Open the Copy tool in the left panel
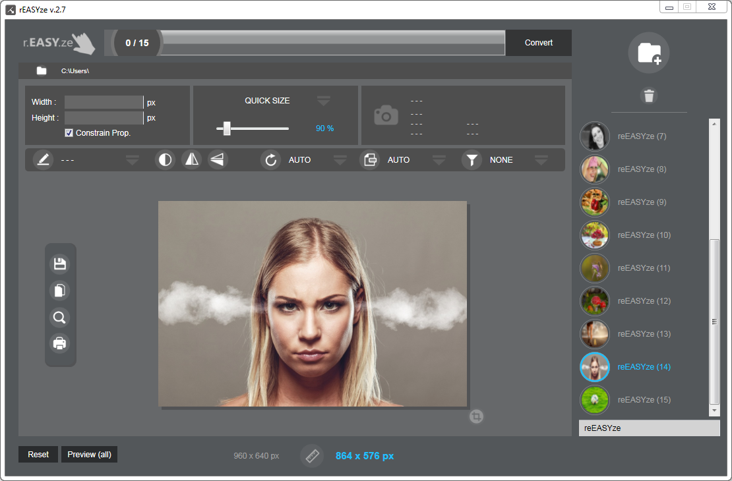Screen dimensions: 732x481 60,290
